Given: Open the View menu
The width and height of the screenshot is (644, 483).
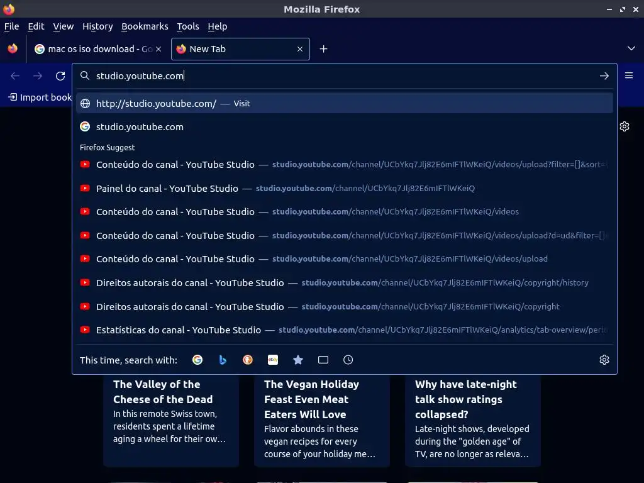Looking at the screenshot, I should coord(64,26).
